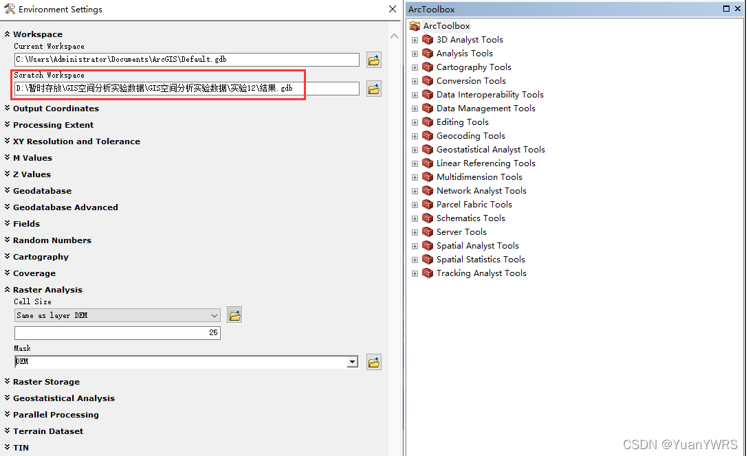Expand the Terrain Dataset section
The image size is (748, 456).
click(x=7, y=431)
